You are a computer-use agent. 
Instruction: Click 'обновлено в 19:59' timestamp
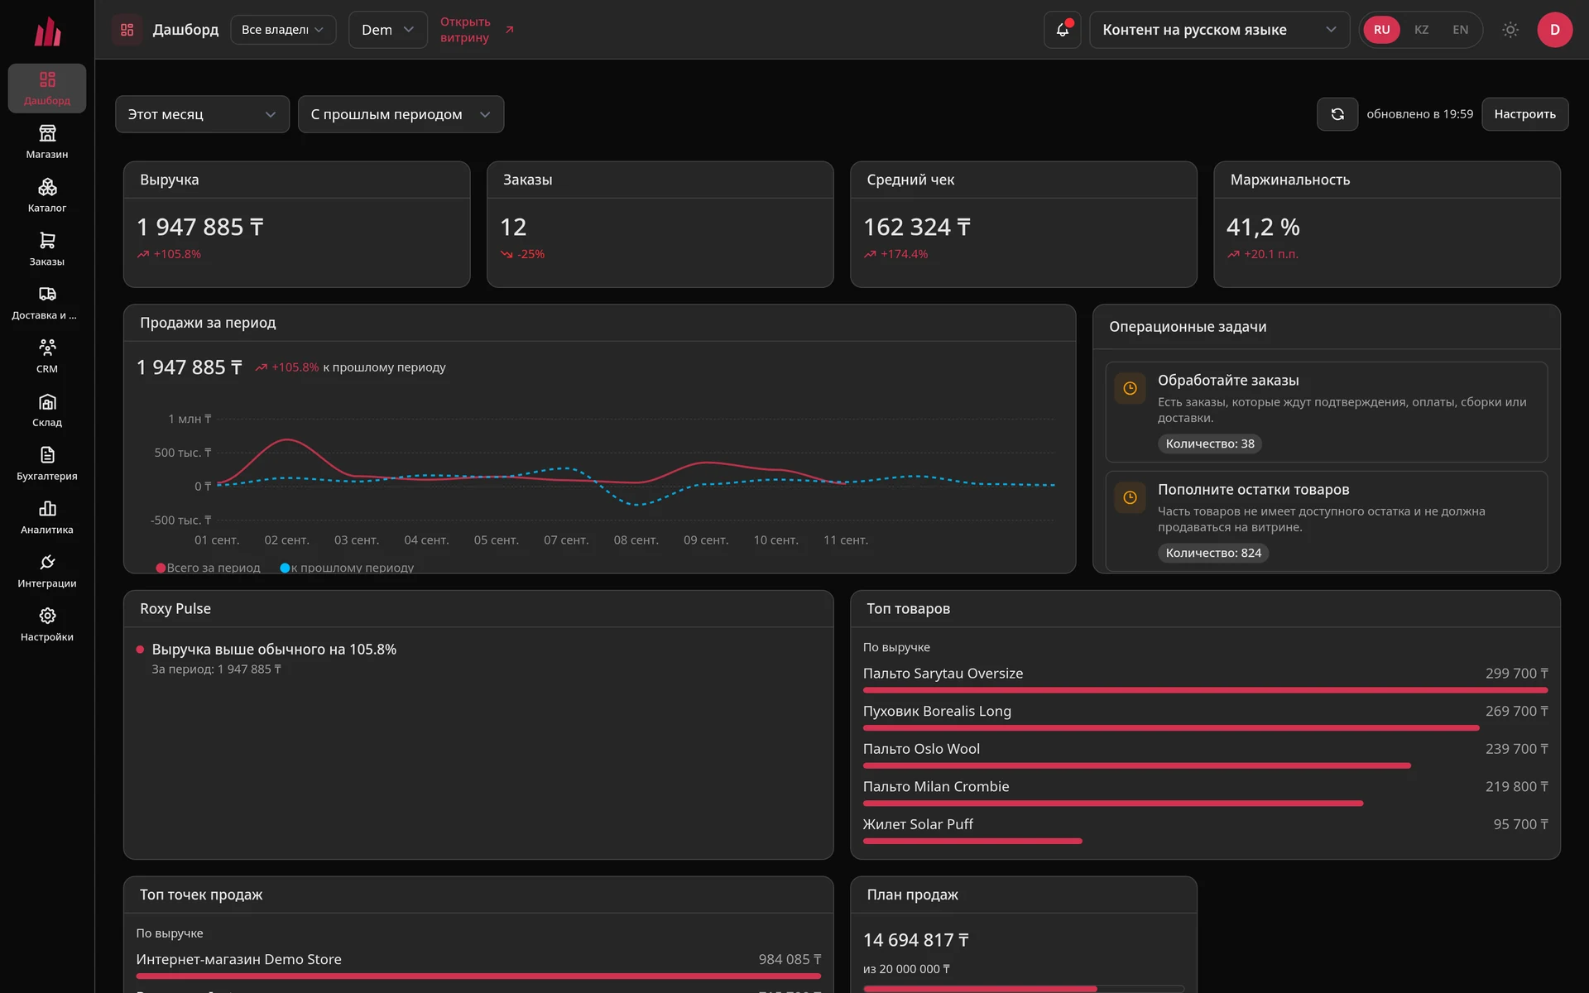(x=1419, y=114)
